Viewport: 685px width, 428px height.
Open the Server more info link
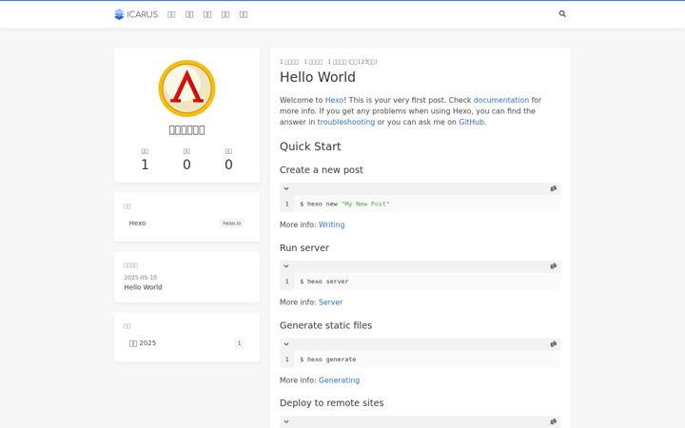pos(330,302)
